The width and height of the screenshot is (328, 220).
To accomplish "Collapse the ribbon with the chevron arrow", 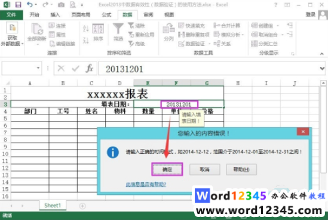I will [321, 54].
